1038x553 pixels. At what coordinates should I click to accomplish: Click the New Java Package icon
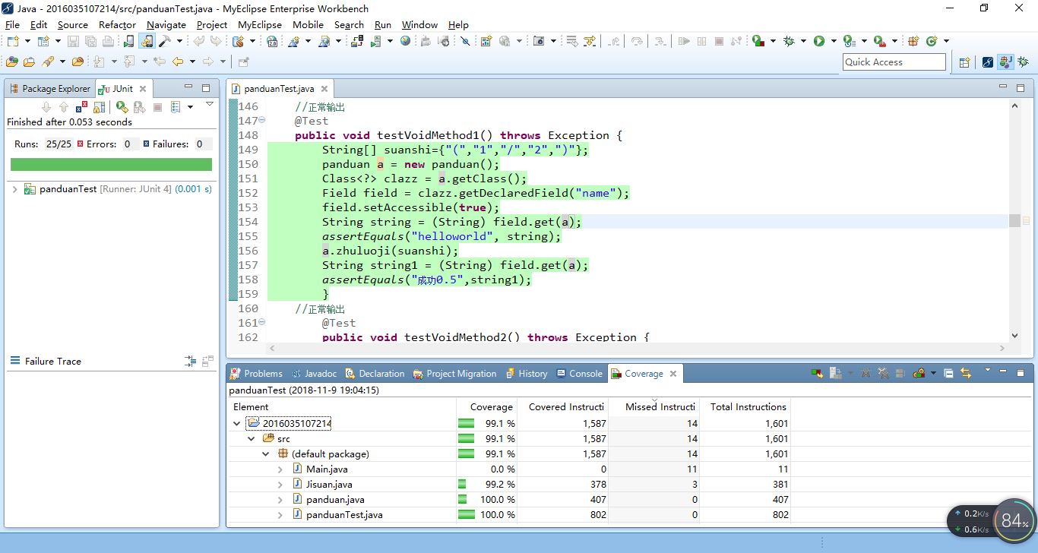914,41
